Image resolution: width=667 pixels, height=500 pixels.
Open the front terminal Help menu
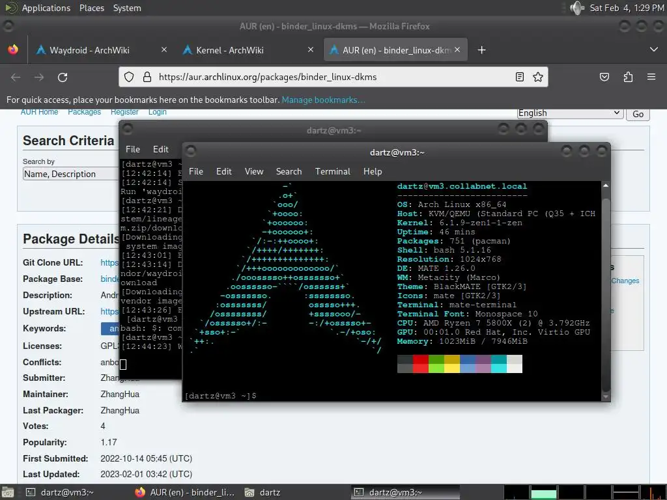373,171
